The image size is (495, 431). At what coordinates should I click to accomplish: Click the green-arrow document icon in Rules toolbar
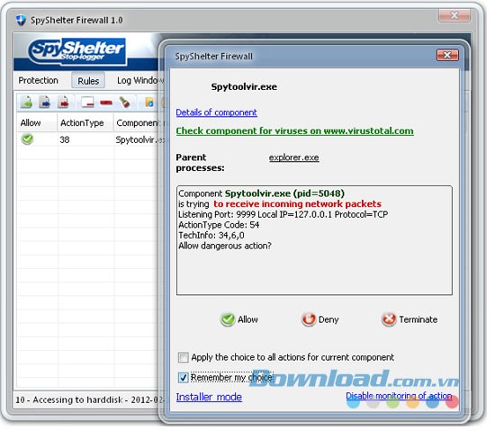tap(26, 103)
